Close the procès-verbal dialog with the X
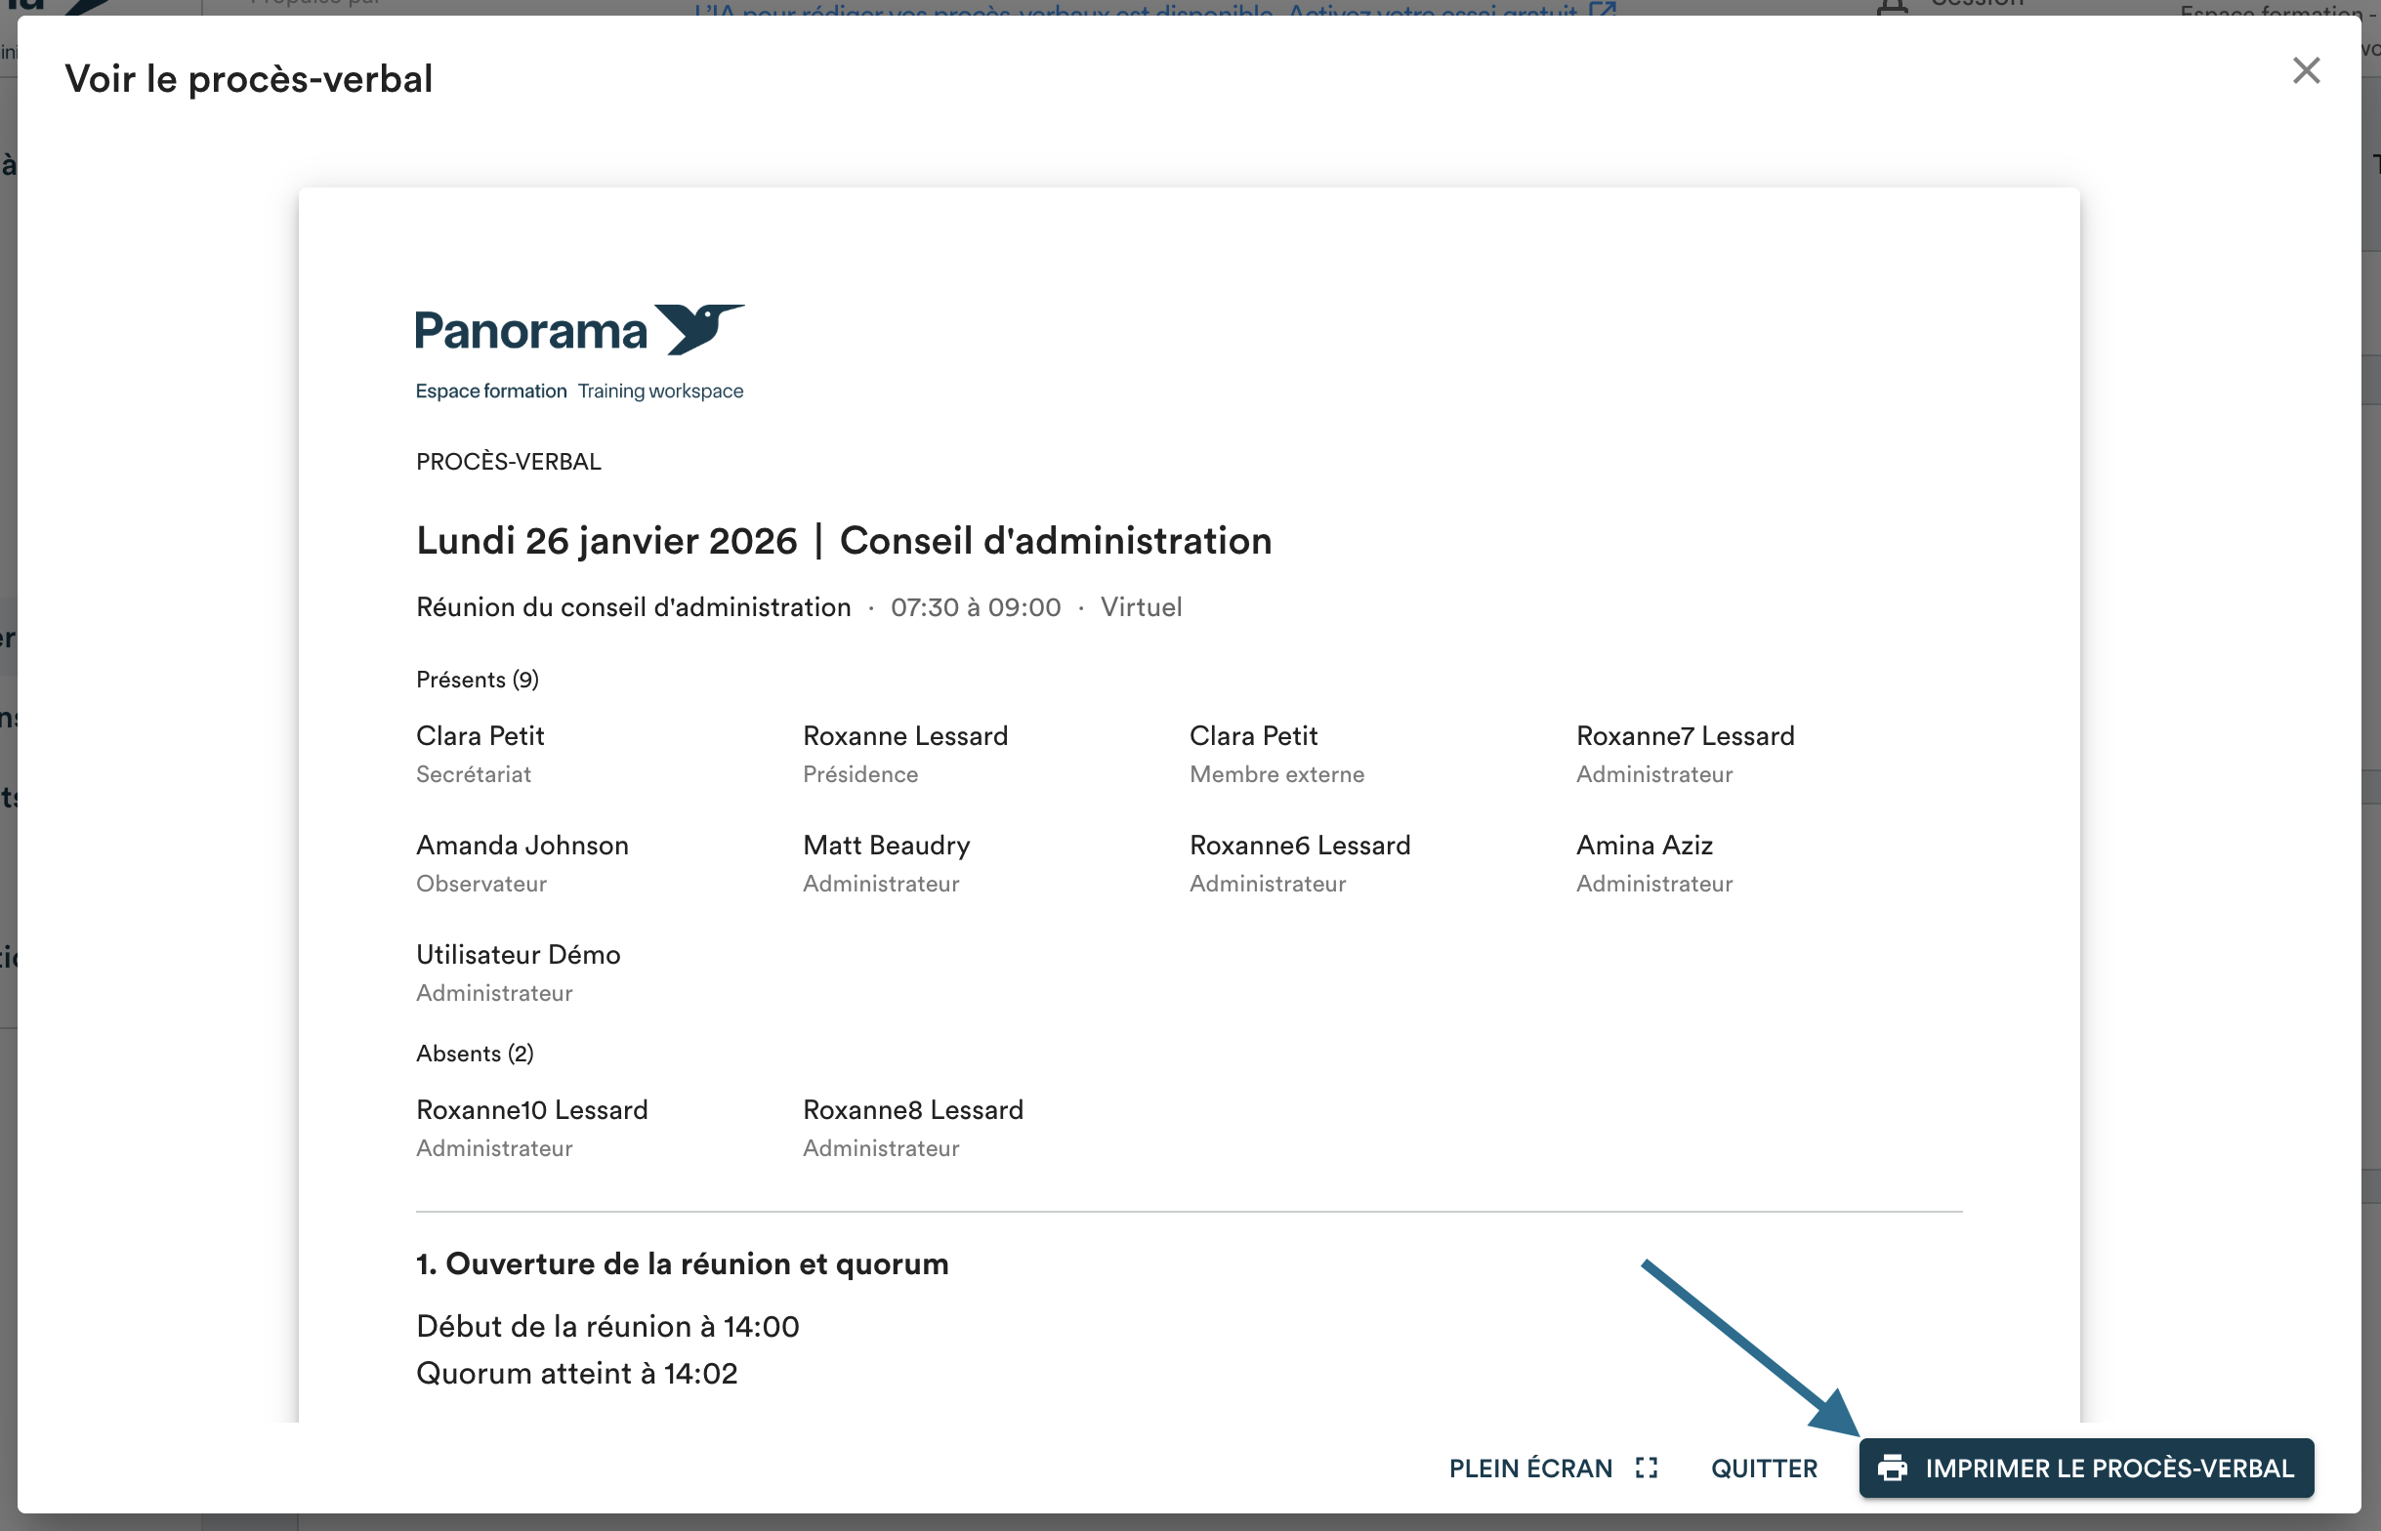The image size is (2381, 1531). click(2306, 70)
